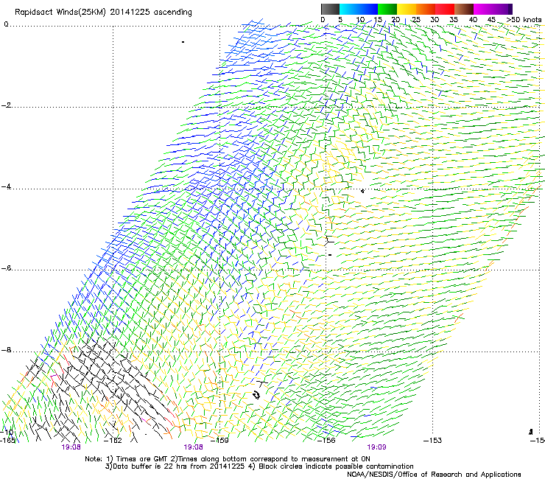
Task: Click the gray 0-5 knots legend swatch
Action: 330,9
